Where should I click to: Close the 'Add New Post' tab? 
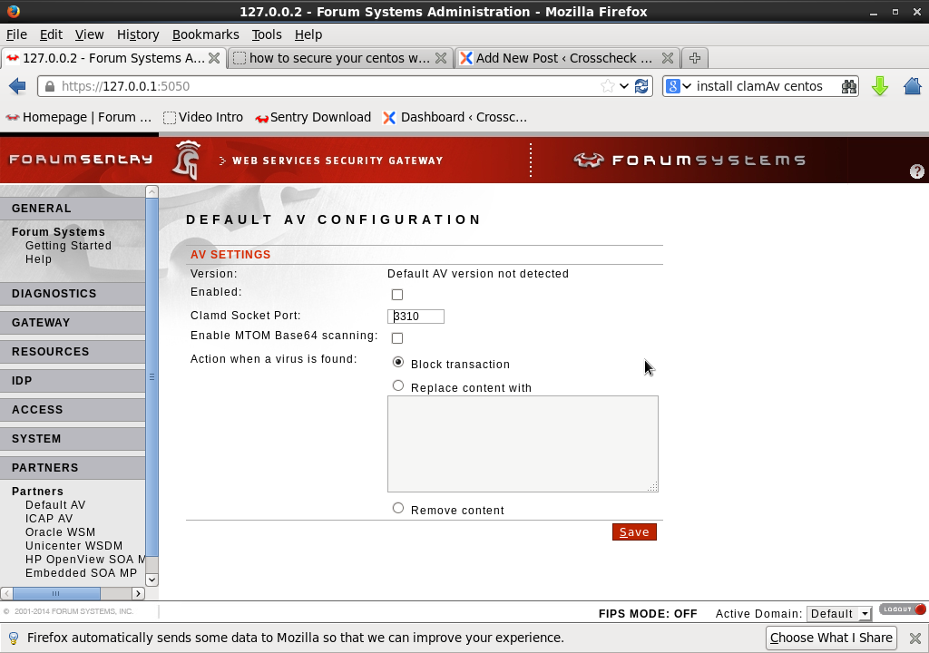667,58
